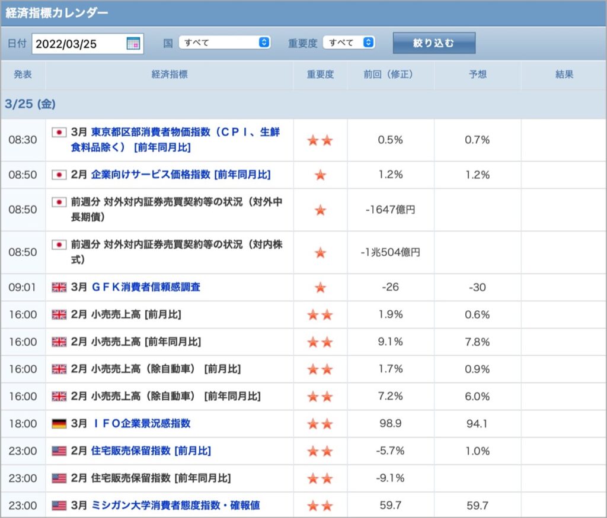Open the IFO企業景況感指数 link
The image size is (607, 518).
[141, 424]
